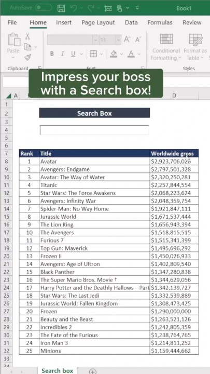Expand the font size dropdown

pos(118,40)
